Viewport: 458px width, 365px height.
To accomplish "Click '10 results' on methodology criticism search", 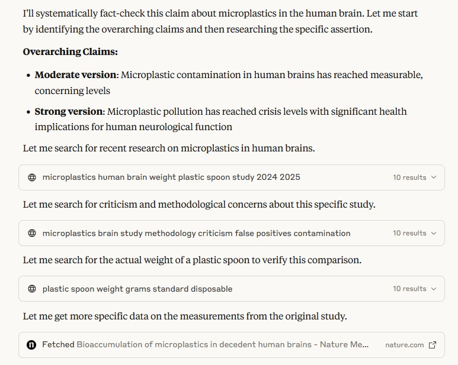I will click(x=409, y=233).
